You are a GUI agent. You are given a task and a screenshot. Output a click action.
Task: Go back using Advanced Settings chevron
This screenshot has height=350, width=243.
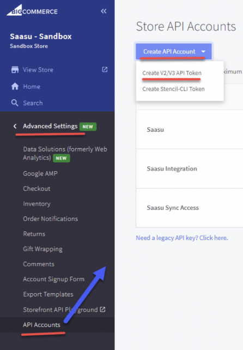tap(15, 126)
